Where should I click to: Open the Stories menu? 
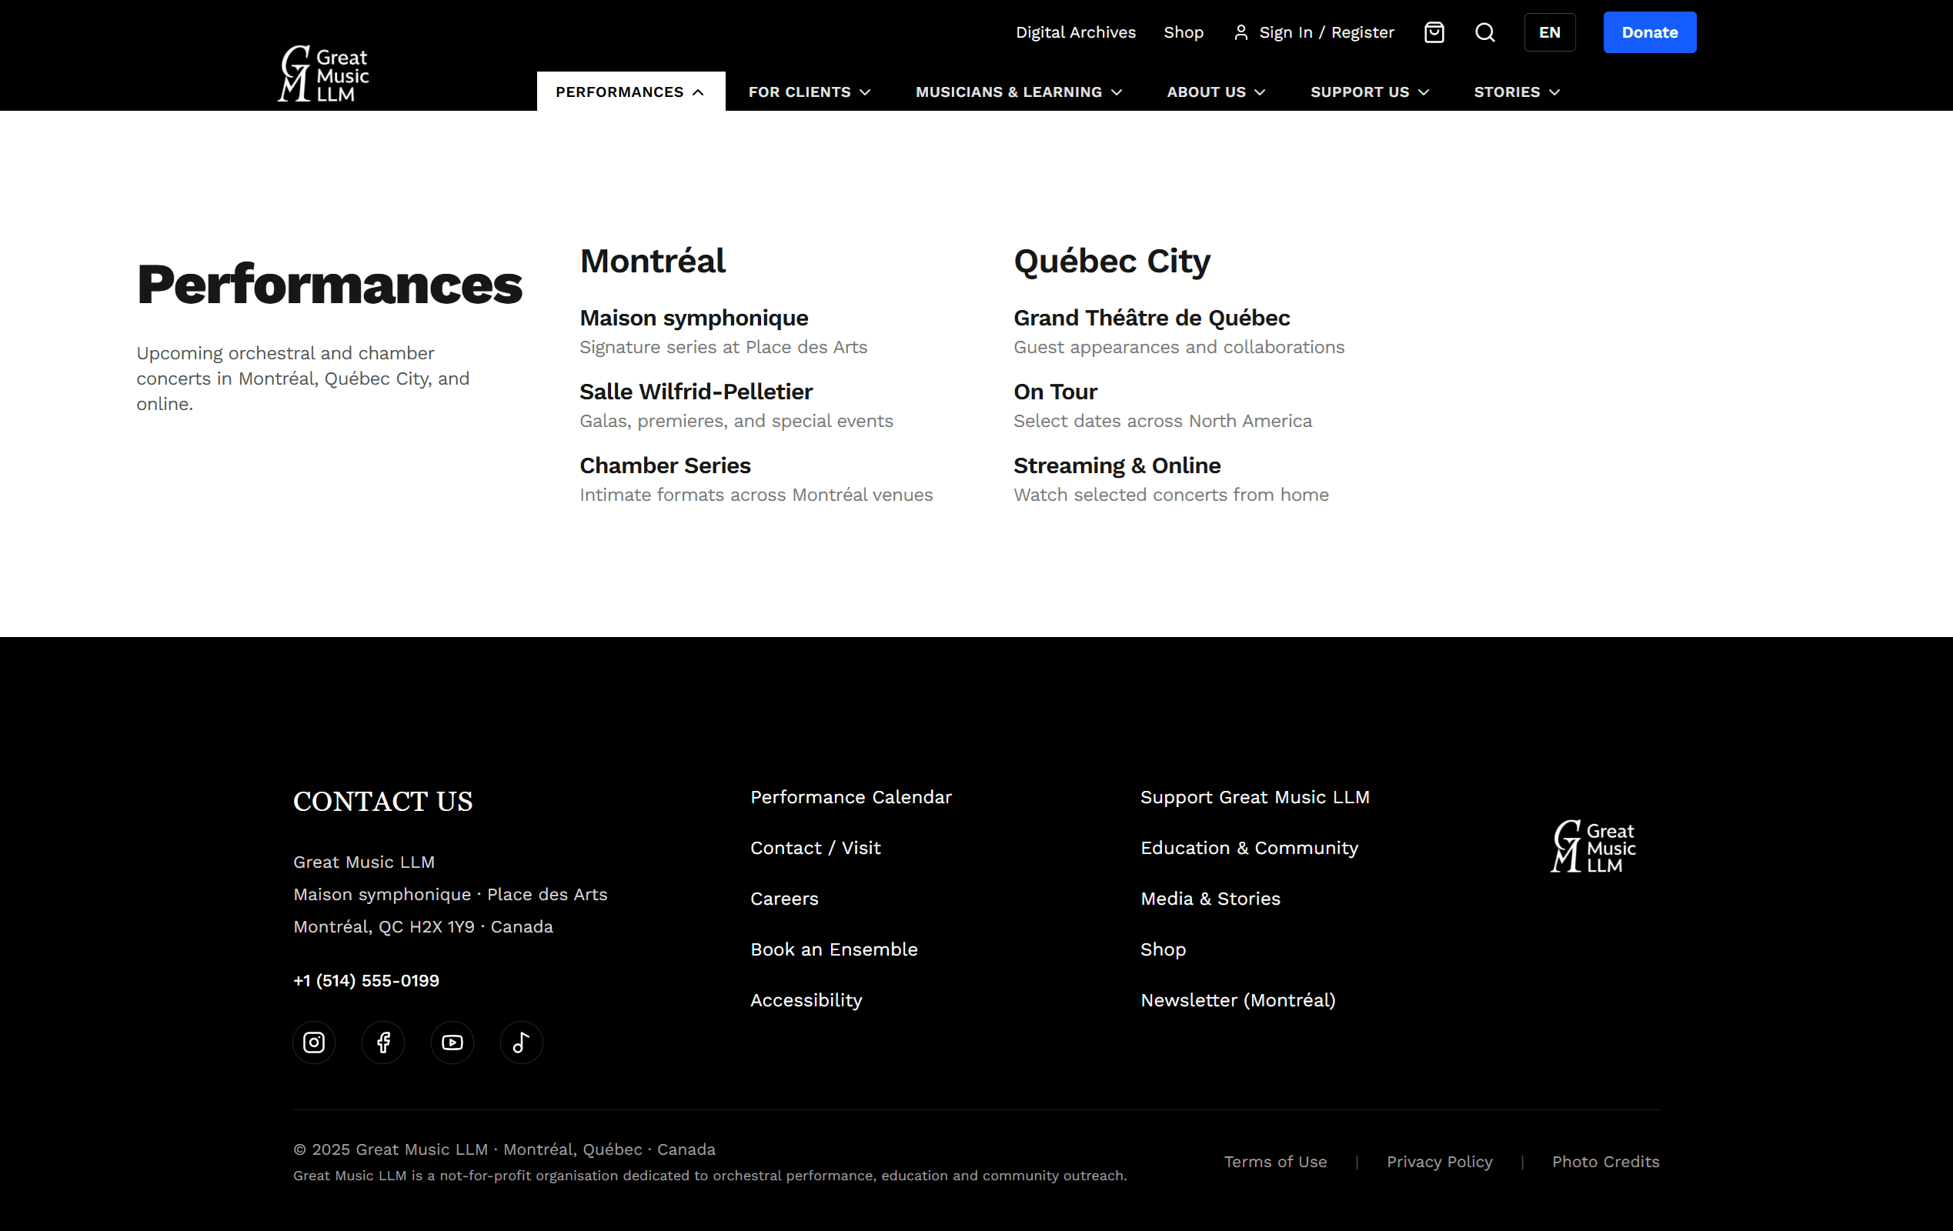point(1516,92)
